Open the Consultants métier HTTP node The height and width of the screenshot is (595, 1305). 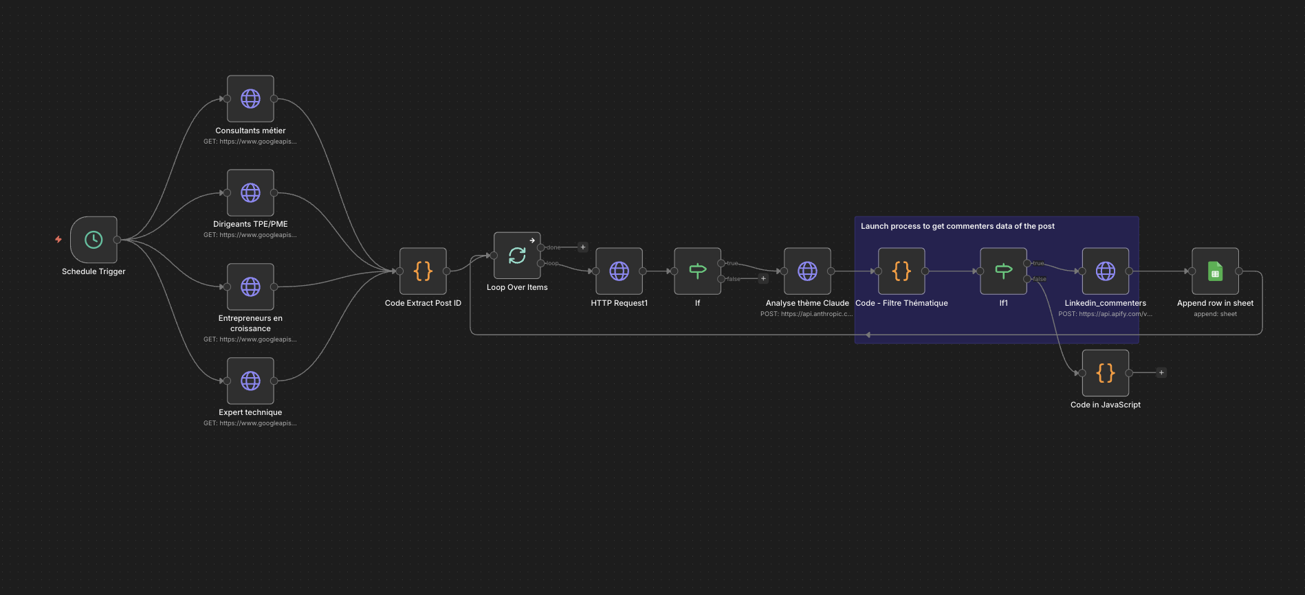(250, 99)
